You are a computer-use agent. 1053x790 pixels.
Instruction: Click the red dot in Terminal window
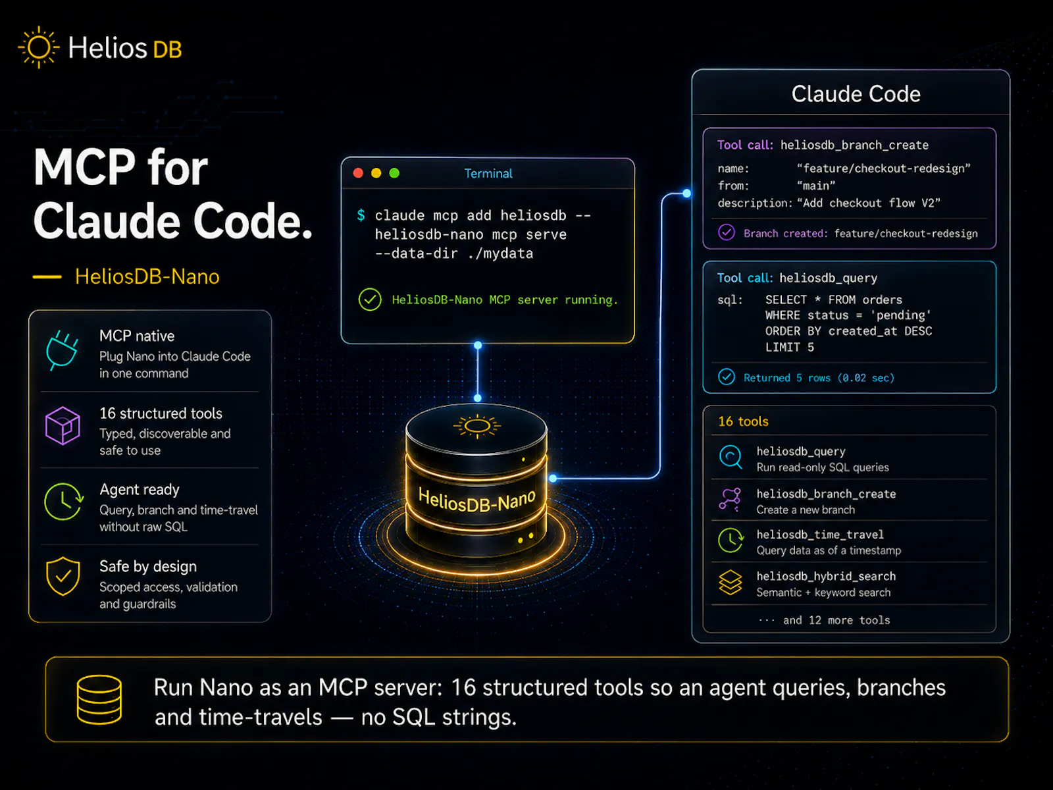(x=358, y=173)
